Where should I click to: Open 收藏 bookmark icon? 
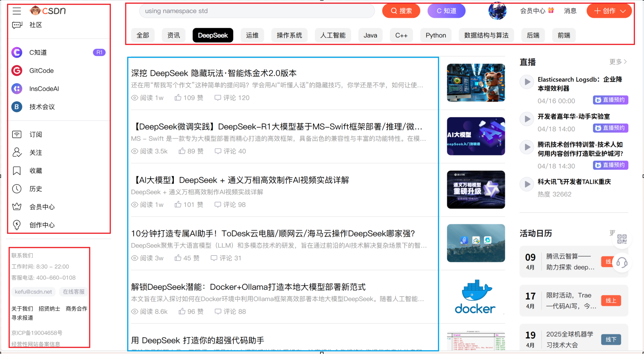[x=17, y=171]
